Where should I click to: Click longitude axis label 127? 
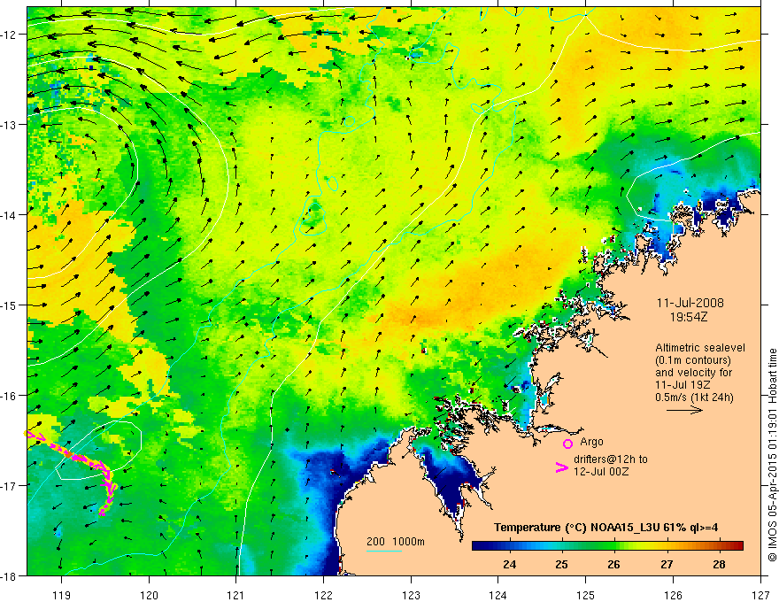(x=760, y=595)
